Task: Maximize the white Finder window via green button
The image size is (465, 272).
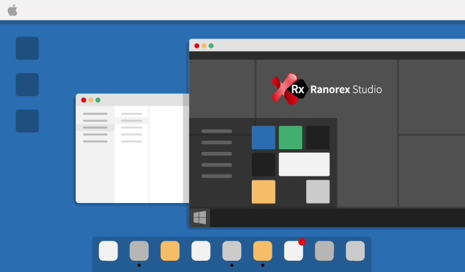Action: pos(98,100)
